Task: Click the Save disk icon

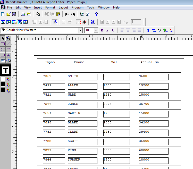Action: pos(14,14)
